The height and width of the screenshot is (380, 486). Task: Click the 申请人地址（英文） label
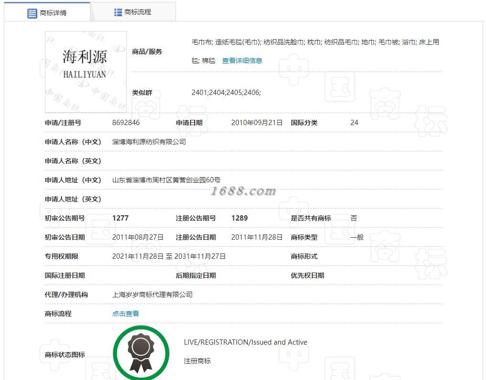point(73,199)
